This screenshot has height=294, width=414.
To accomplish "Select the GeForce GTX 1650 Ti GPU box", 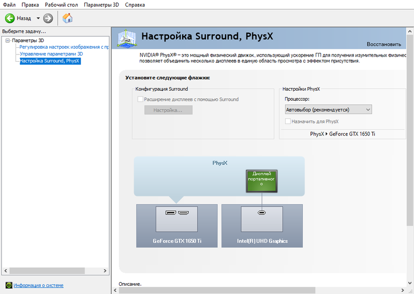I will (x=176, y=226).
